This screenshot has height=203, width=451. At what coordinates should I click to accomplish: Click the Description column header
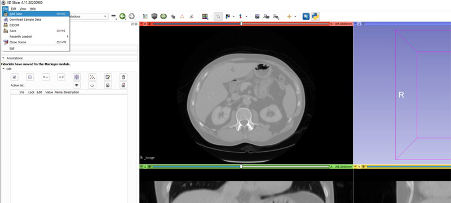point(72,92)
